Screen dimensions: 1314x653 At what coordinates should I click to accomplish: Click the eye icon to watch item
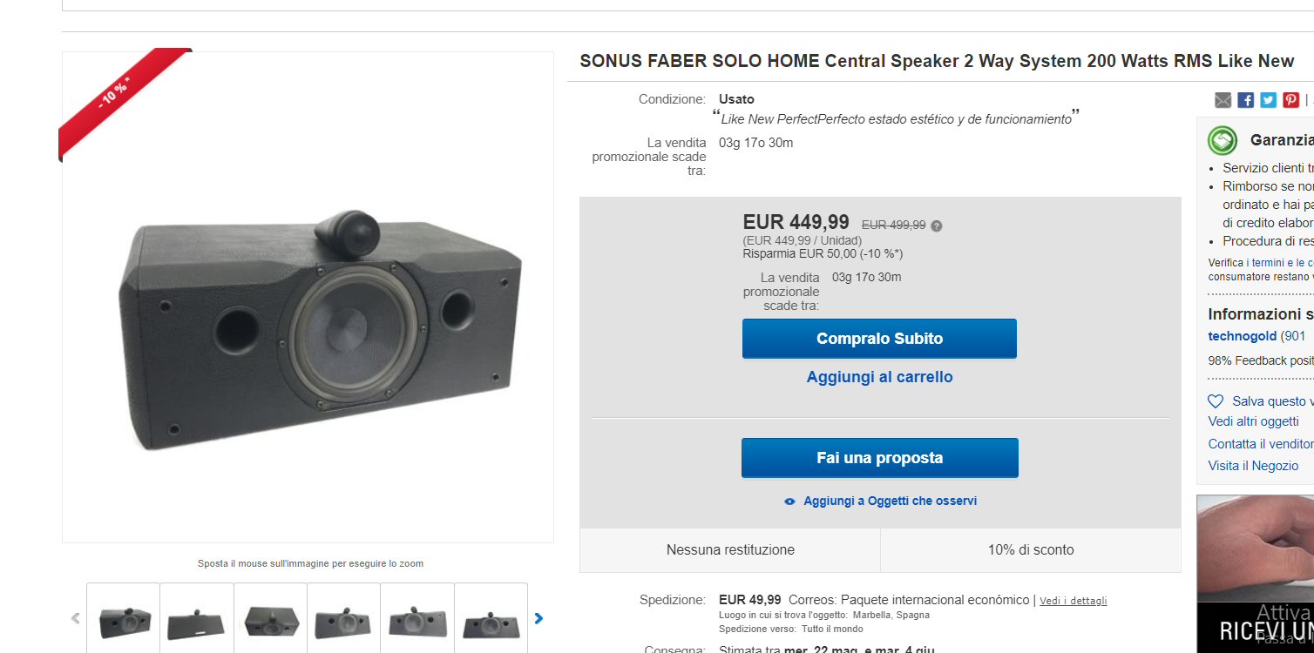click(x=789, y=502)
